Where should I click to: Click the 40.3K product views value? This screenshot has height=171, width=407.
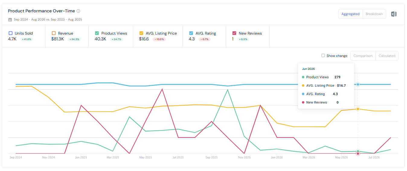101,39
